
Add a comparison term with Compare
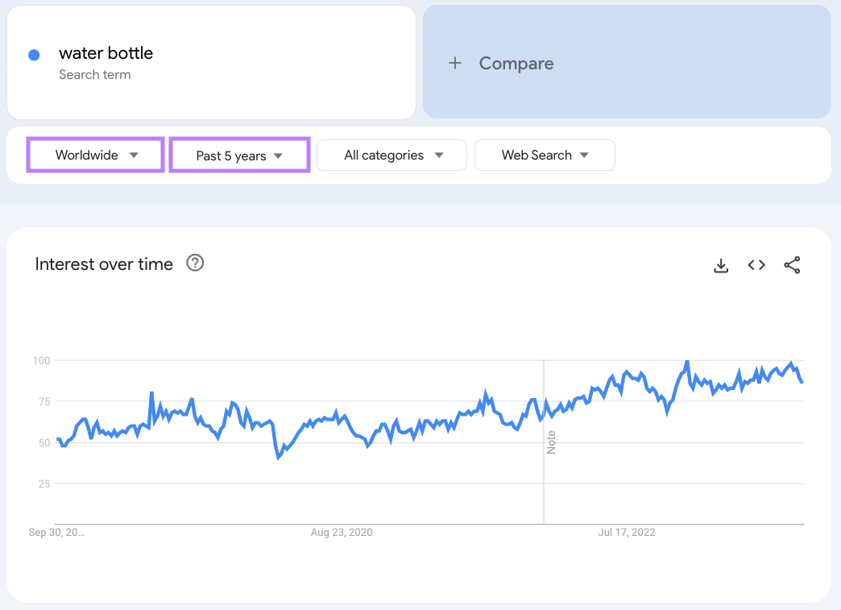coord(516,63)
